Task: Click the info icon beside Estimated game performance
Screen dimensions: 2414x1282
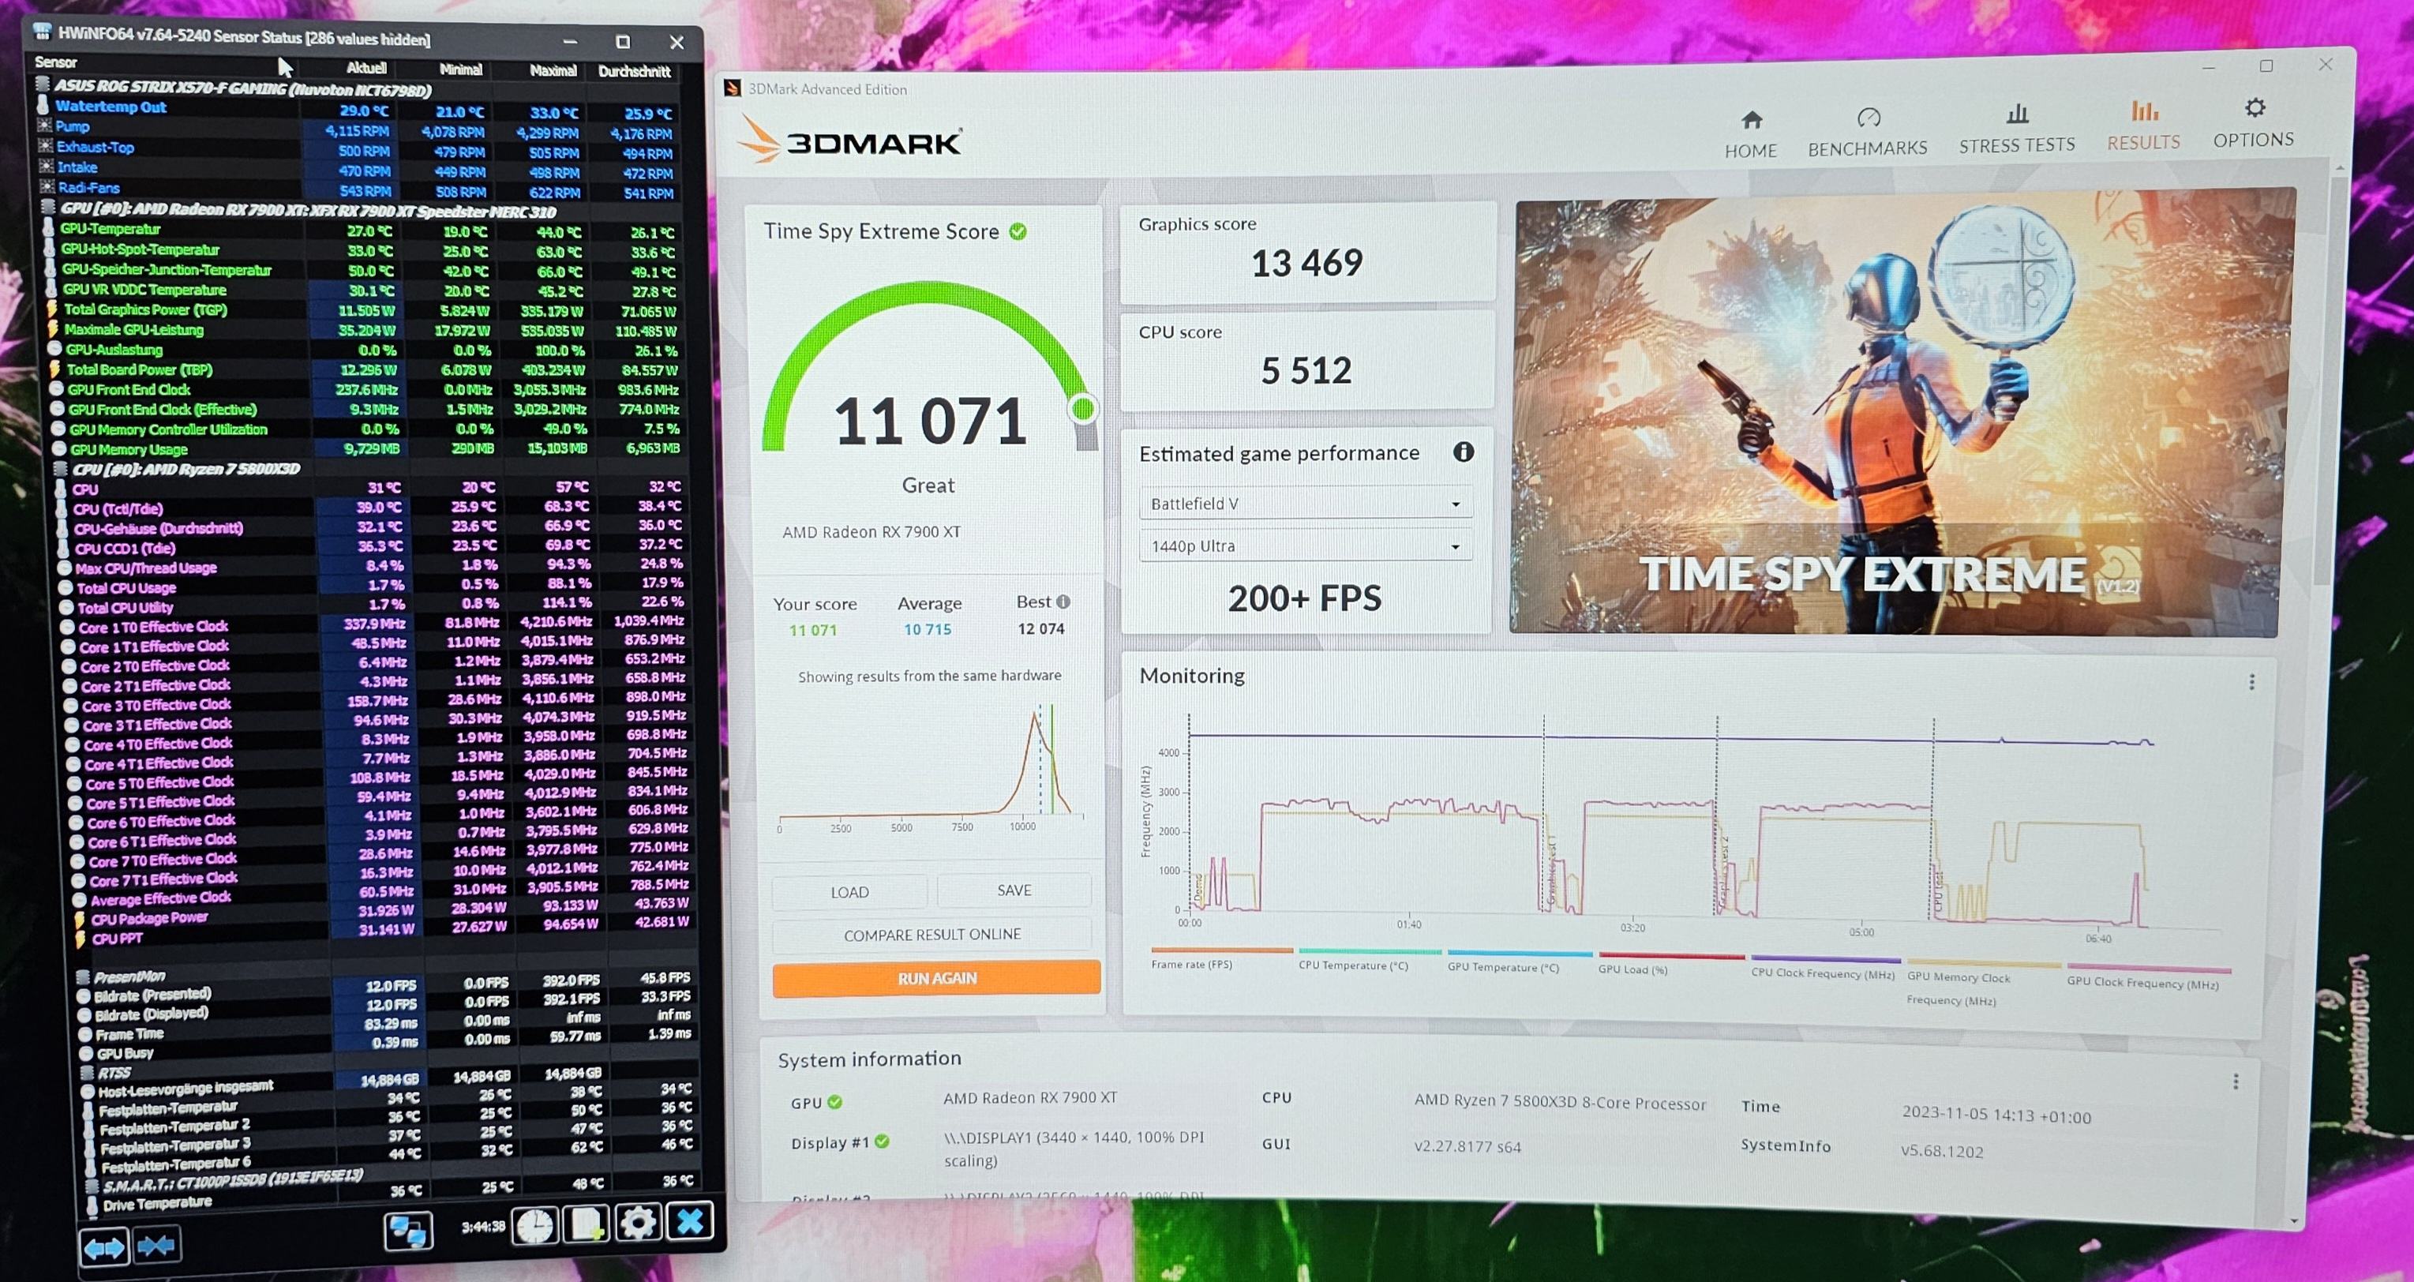Action: click(x=1463, y=452)
